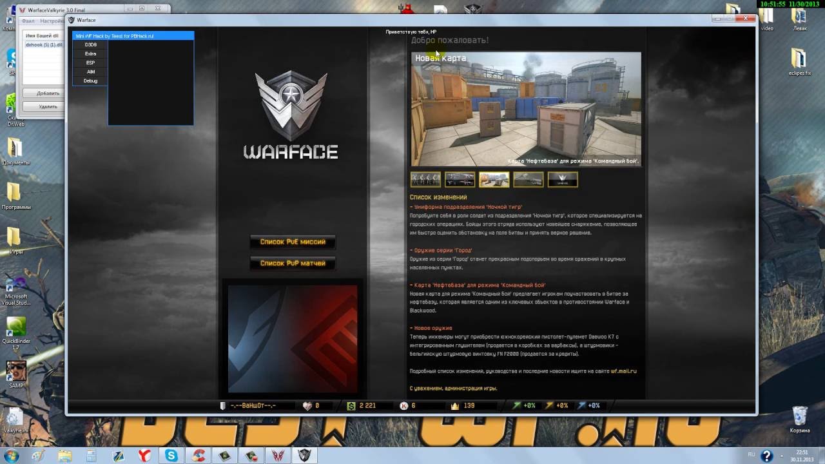
Task: Click Удалить button in WarfaceValkyrie window
Action: click(x=48, y=106)
